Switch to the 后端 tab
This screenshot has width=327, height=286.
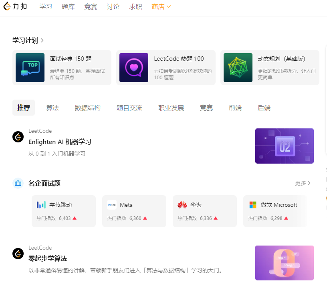(264, 108)
